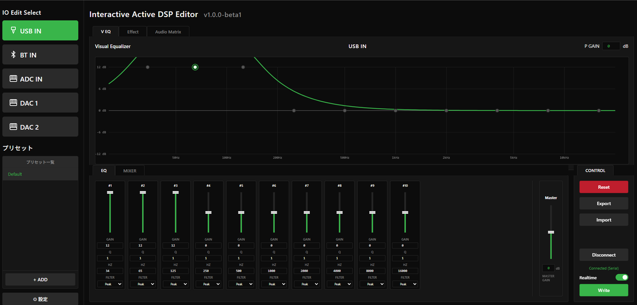Click the Export button
Viewport: 637px width, 305px height.
click(604, 203)
